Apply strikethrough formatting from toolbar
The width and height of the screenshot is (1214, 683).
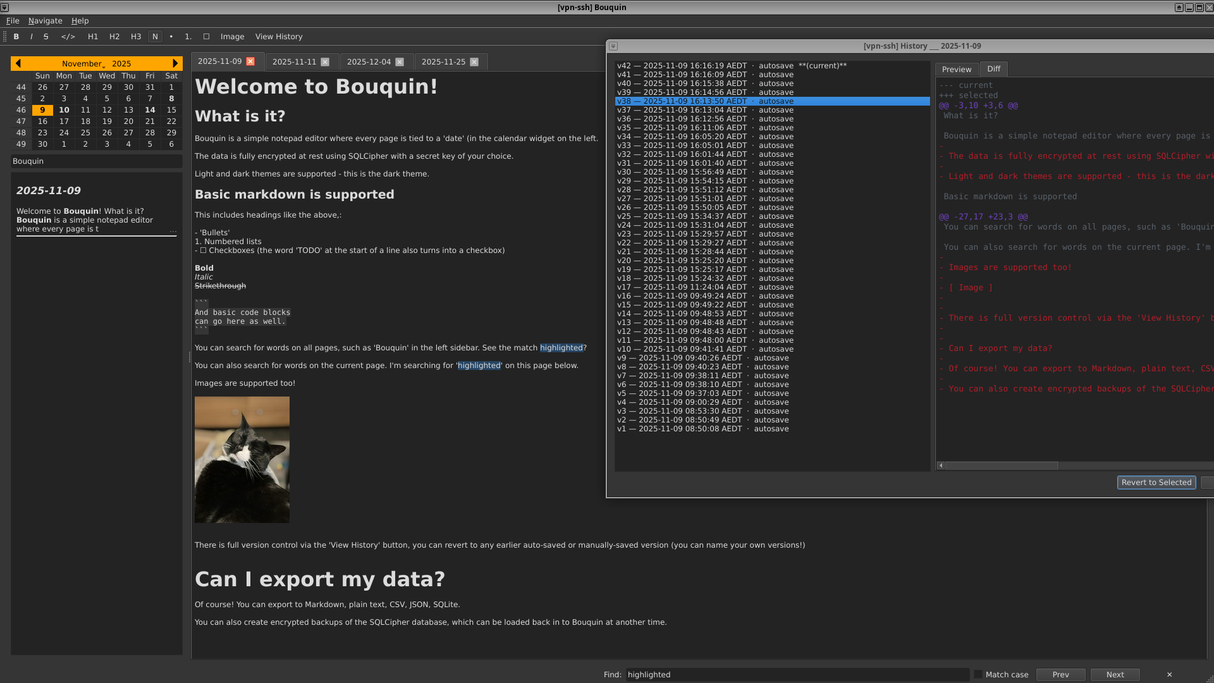(x=46, y=37)
